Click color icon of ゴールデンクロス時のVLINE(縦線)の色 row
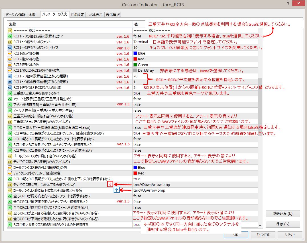The height and width of the screenshot is (243, 307). point(10,168)
